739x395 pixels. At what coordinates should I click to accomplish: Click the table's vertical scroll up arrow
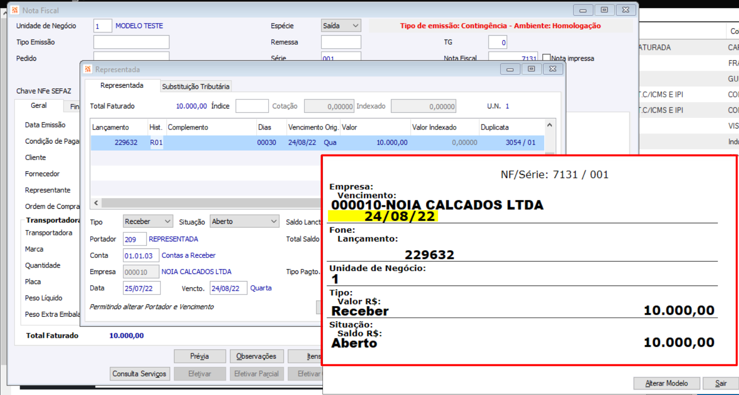tap(550, 125)
